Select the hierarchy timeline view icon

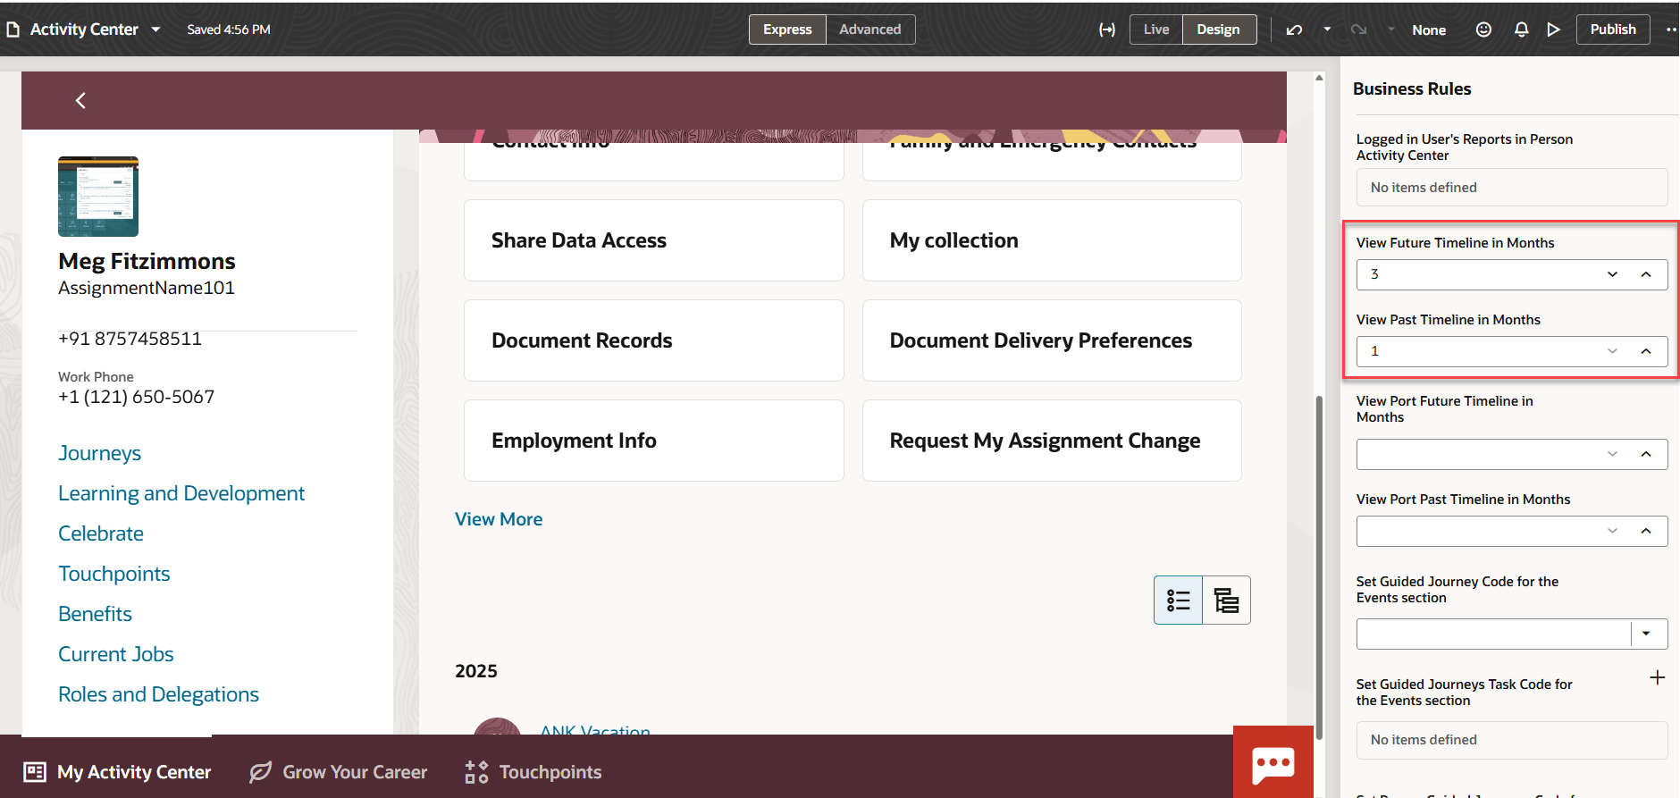coord(1226,600)
